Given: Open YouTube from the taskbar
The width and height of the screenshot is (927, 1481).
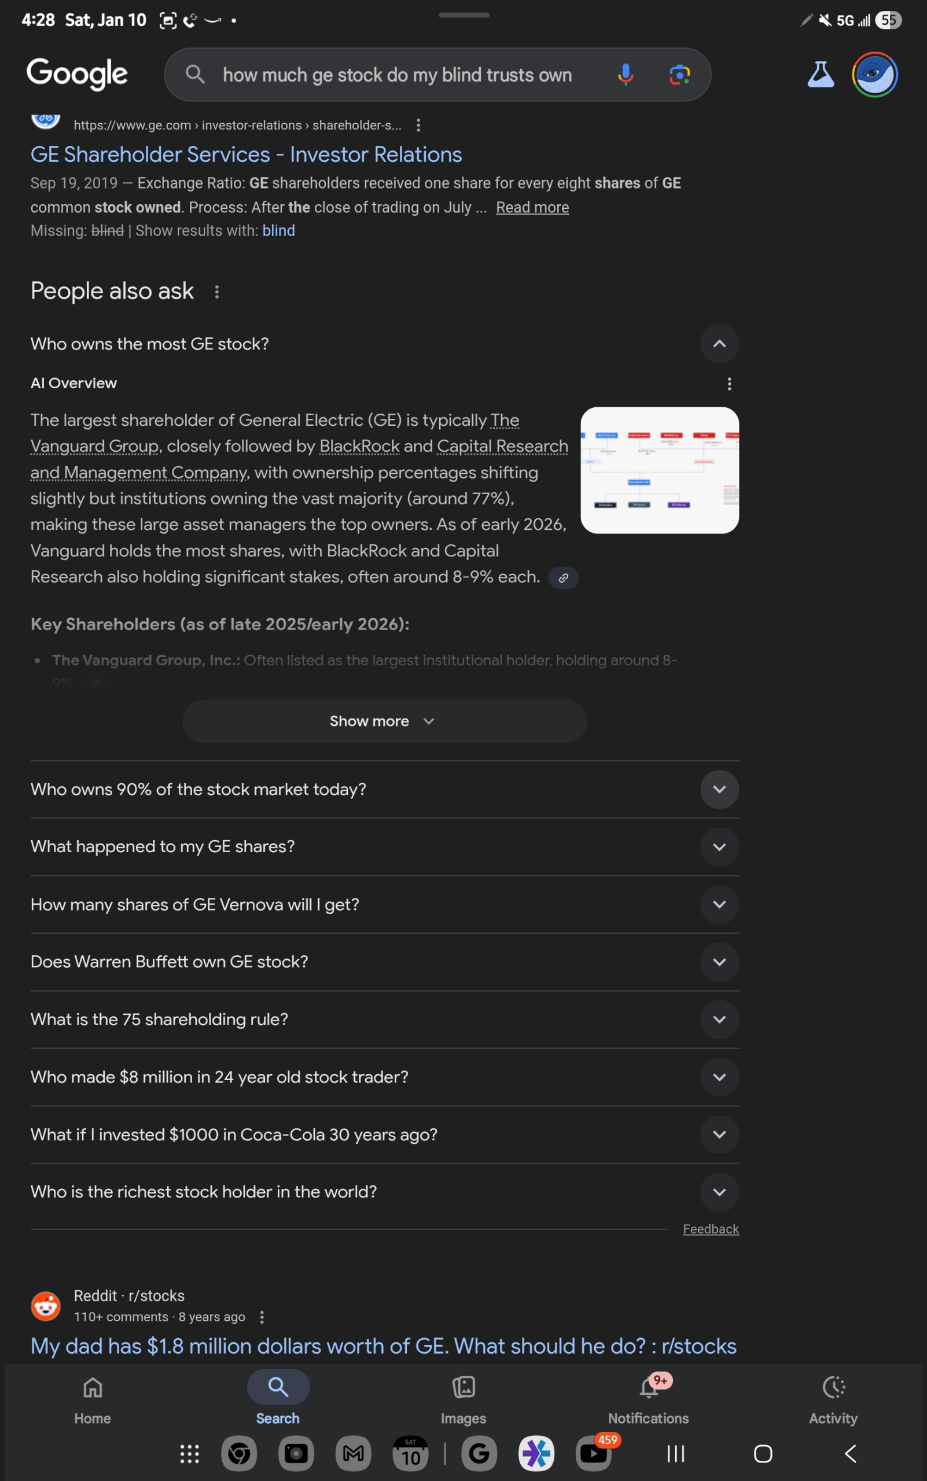Looking at the screenshot, I should 594,1453.
